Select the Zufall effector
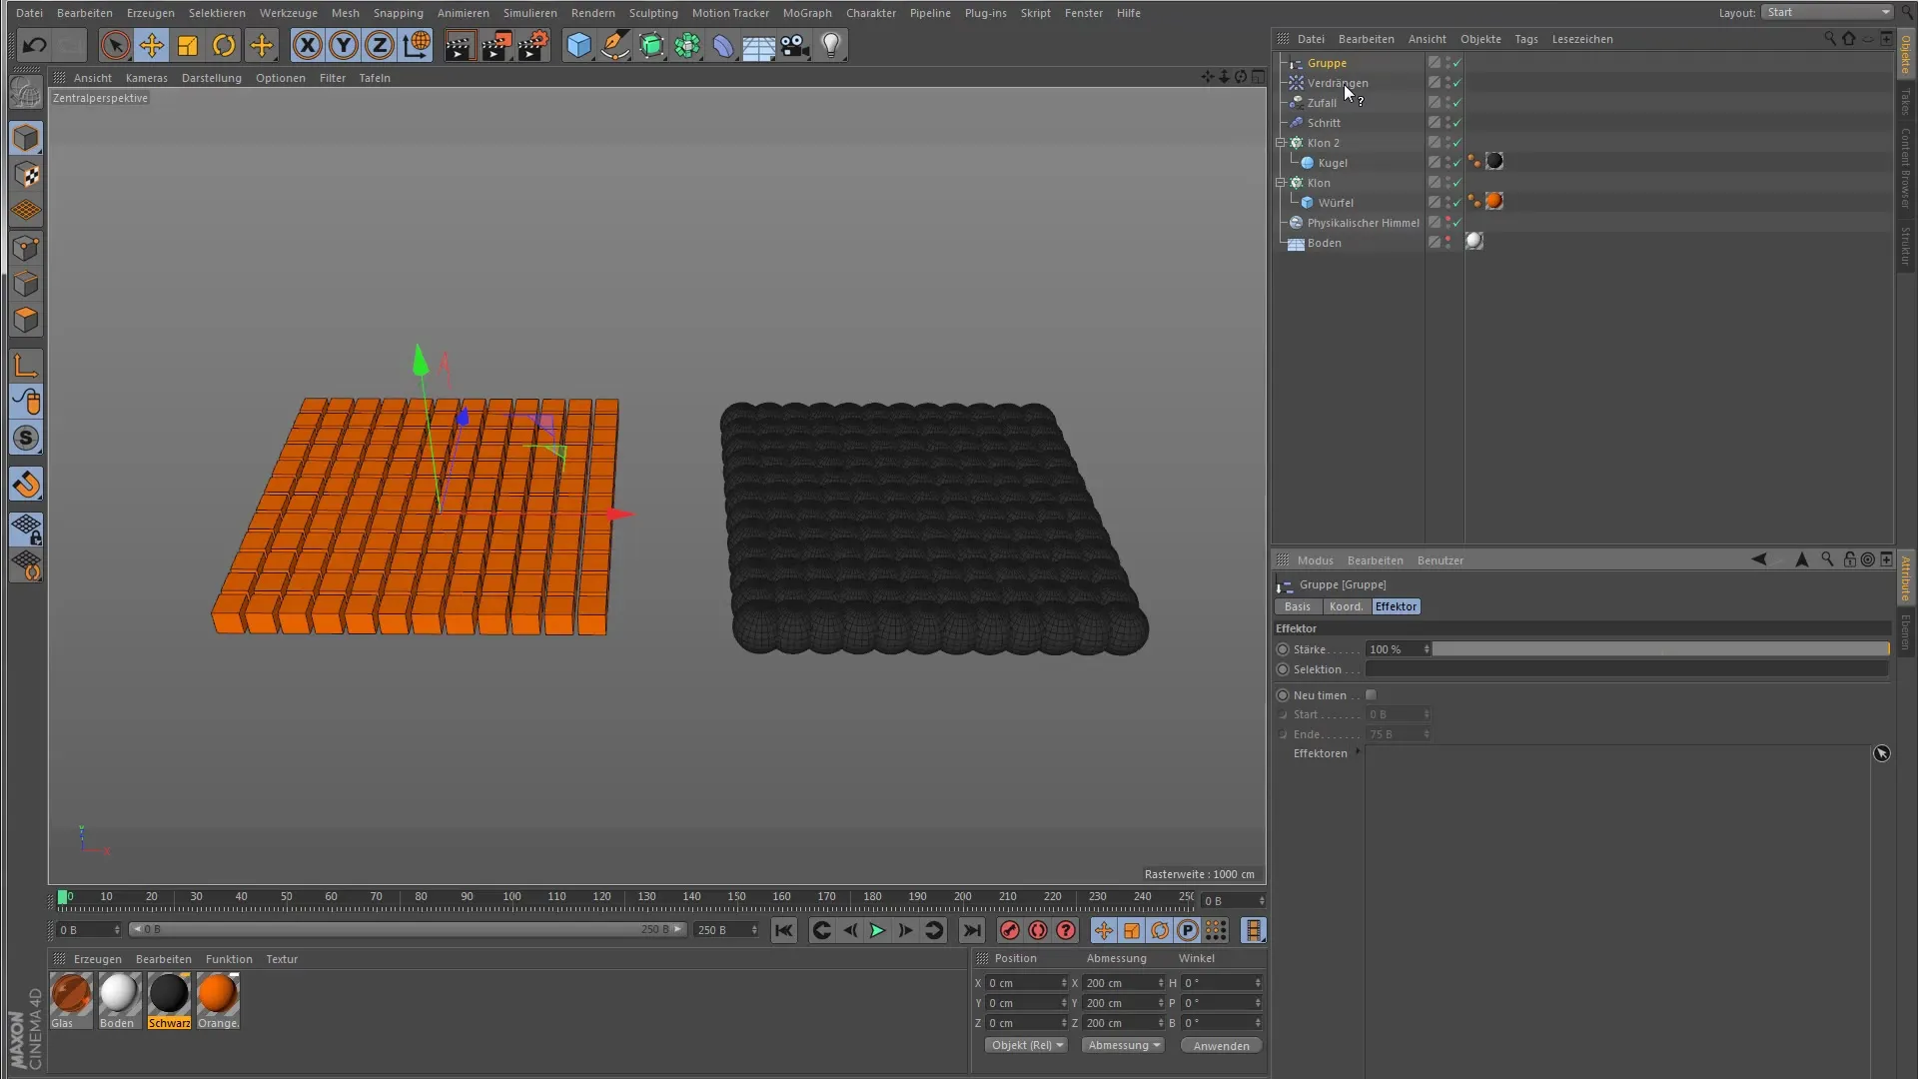The height and width of the screenshot is (1079, 1918). (1322, 103)
